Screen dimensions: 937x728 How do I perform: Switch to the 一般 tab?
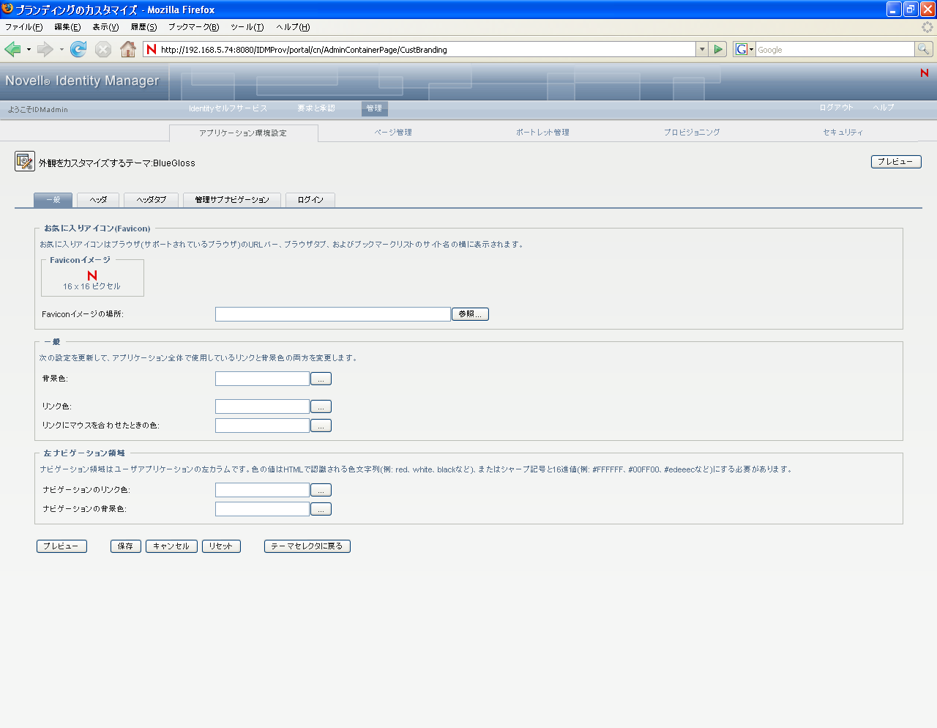pyautogui.click(x=53, y=200)
